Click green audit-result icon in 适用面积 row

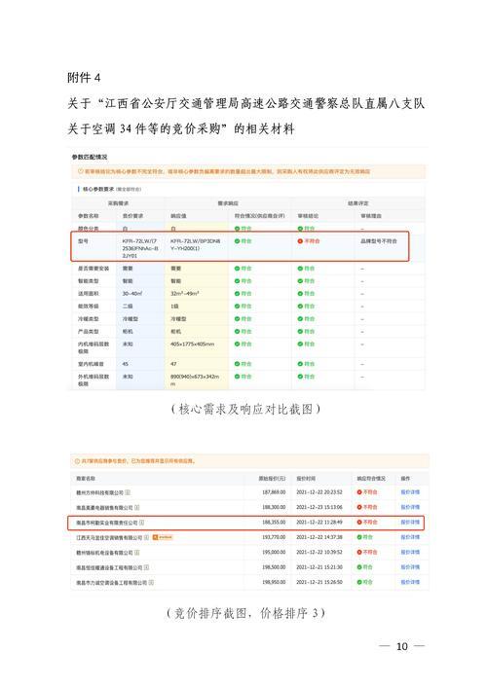pyautogui.click(x=300, y=294)
